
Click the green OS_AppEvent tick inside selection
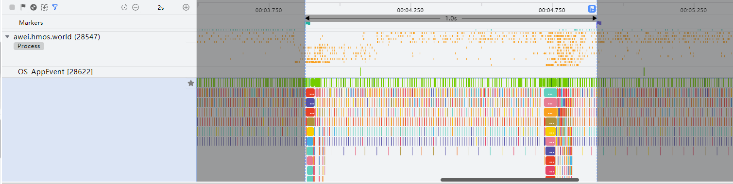(x=360, y=72)
